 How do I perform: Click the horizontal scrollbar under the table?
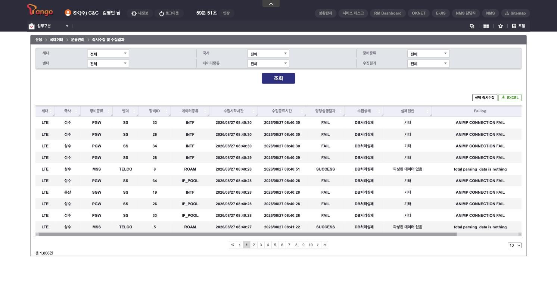(248, 234)
